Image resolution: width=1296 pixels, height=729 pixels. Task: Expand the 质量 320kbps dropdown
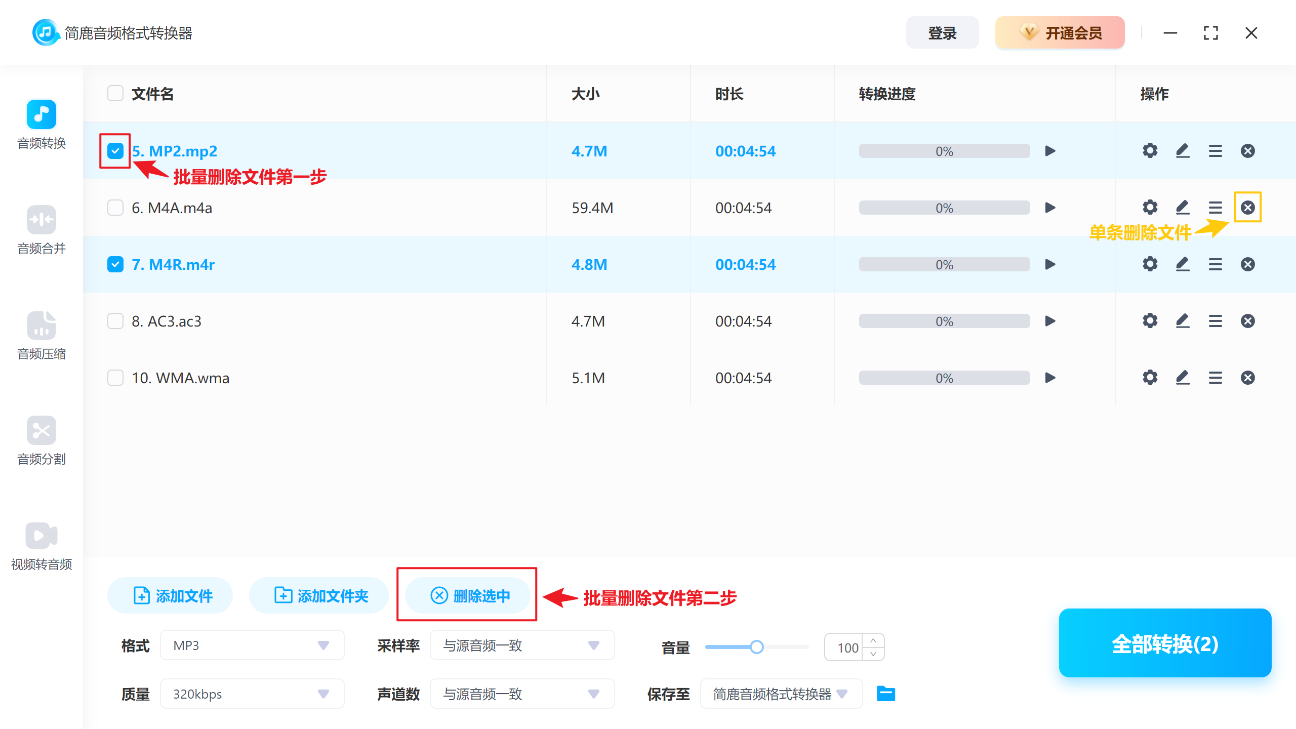(x=252, y=694)
